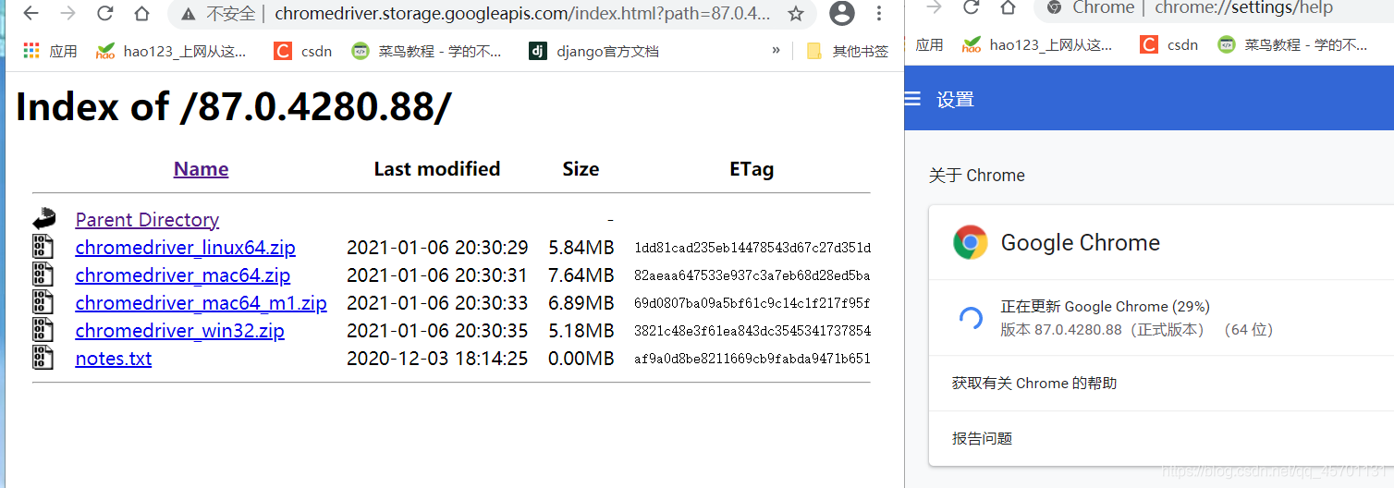Open the 菜鸟教程 bookmark in the left browser
Screen dimensions: 1394x488
[426, 51]
